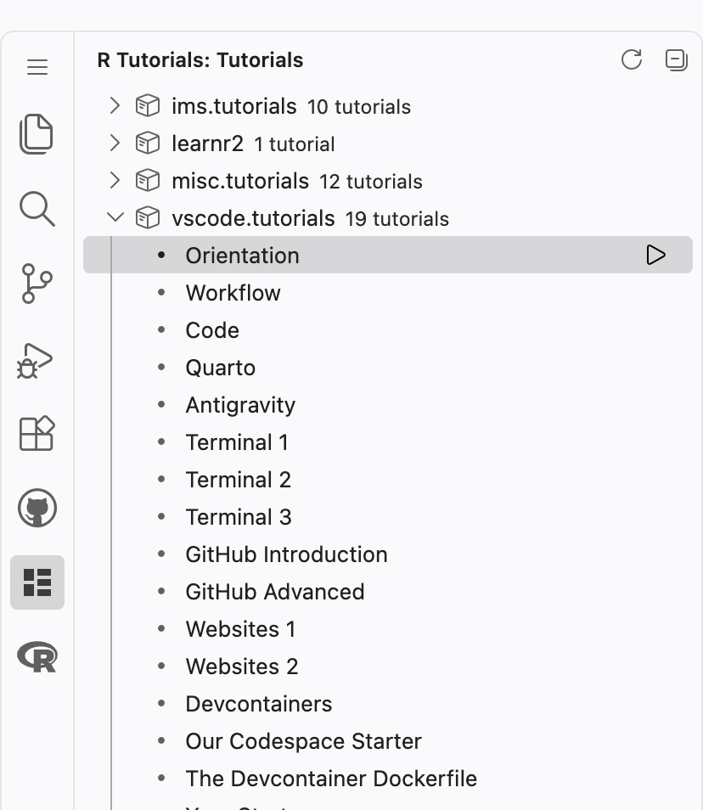Click the '10 tutorials' count text
Image resolution: width=703 pixels, height=810 pixels.
359,107
